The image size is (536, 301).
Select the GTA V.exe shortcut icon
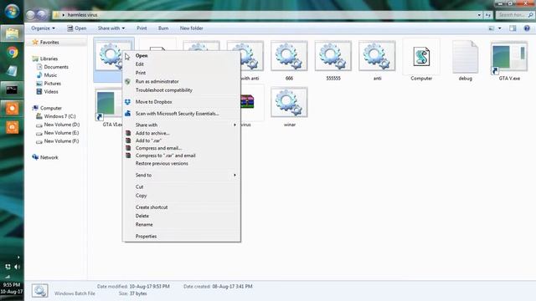coord(509,57)
